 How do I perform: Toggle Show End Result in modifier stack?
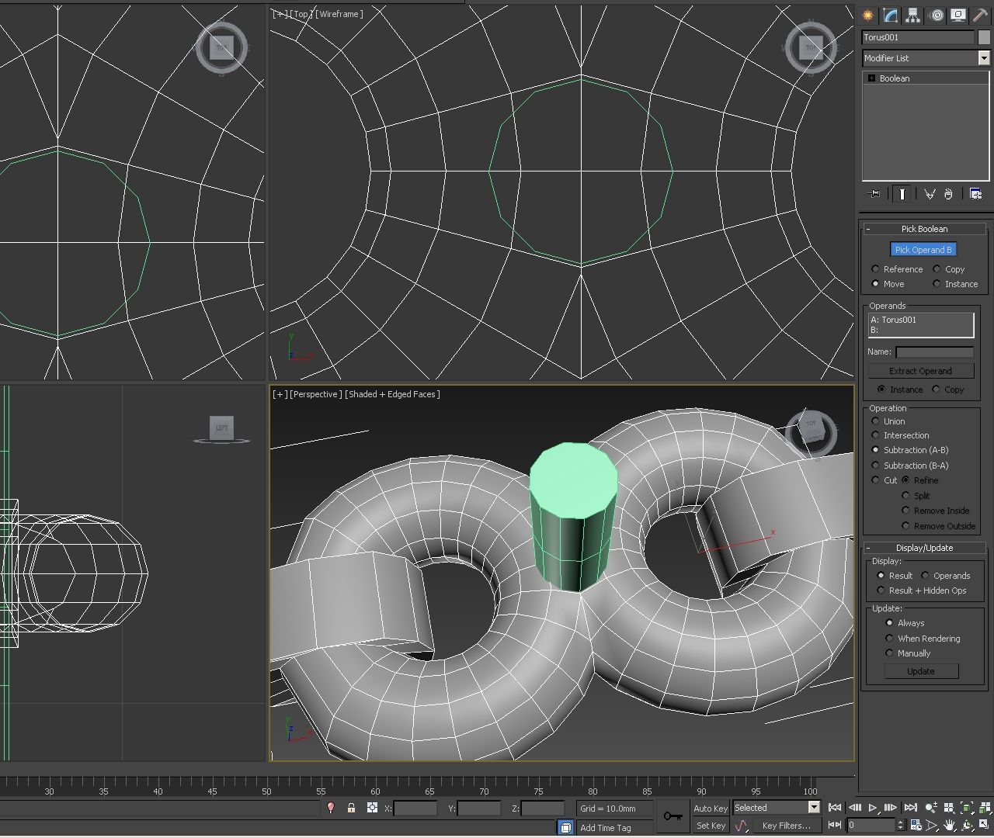pos(900,193)
